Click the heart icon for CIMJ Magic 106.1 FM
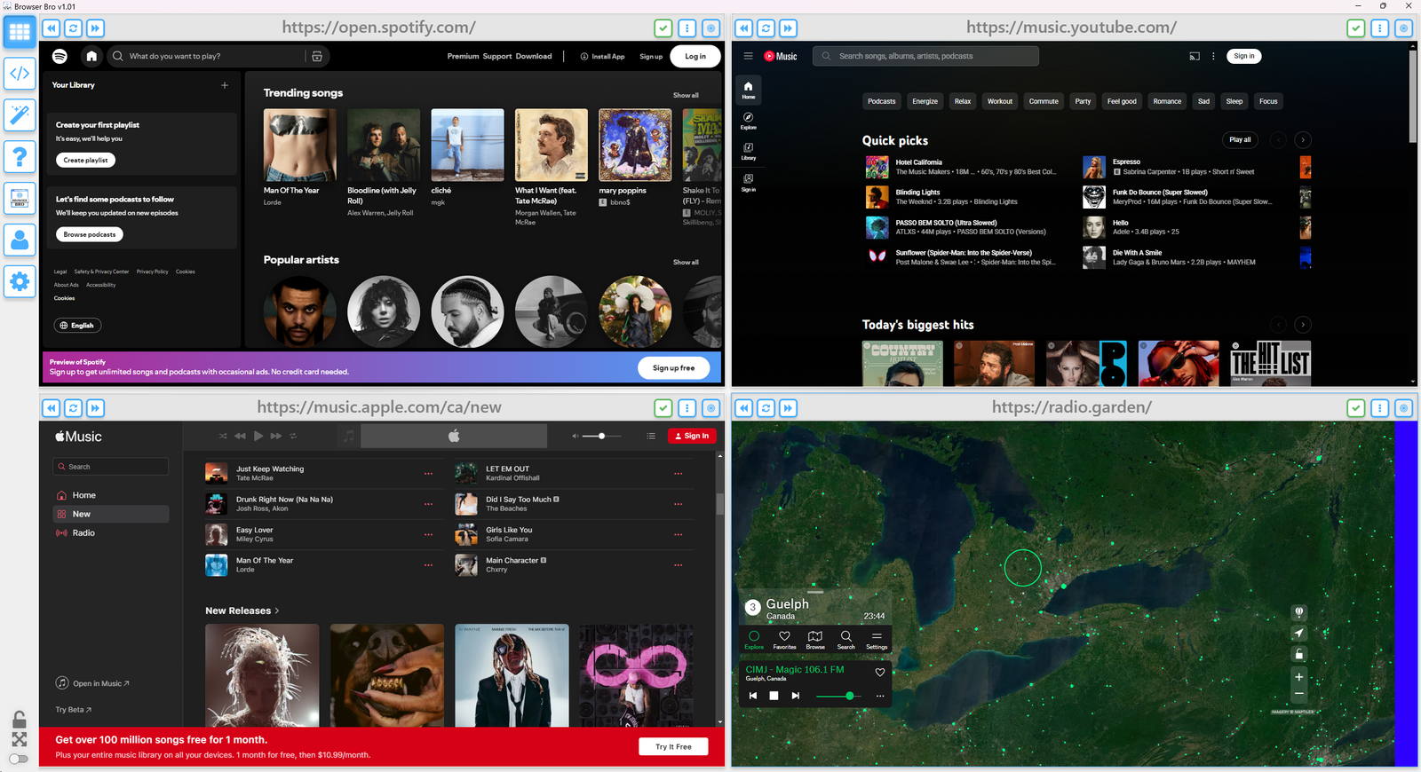 [x=880, y=673]
